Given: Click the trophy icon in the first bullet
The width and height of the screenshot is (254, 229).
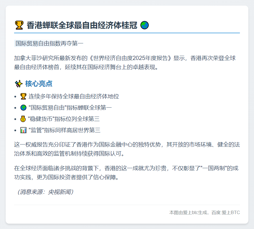Looking at the screenshot, I should pyautogui.click(x=24, y=96).
